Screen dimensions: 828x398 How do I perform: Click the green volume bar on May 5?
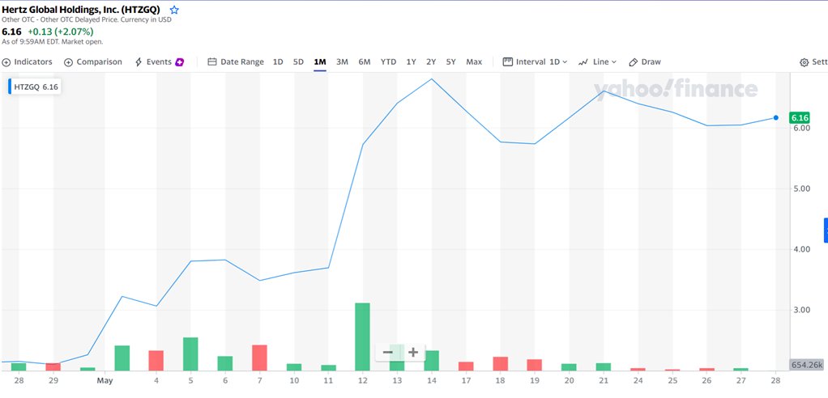coord(190,354)
